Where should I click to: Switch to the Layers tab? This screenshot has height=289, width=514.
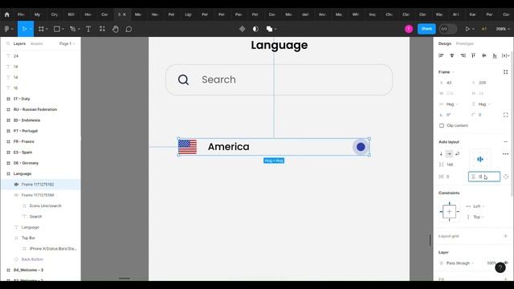click(19, 43)
